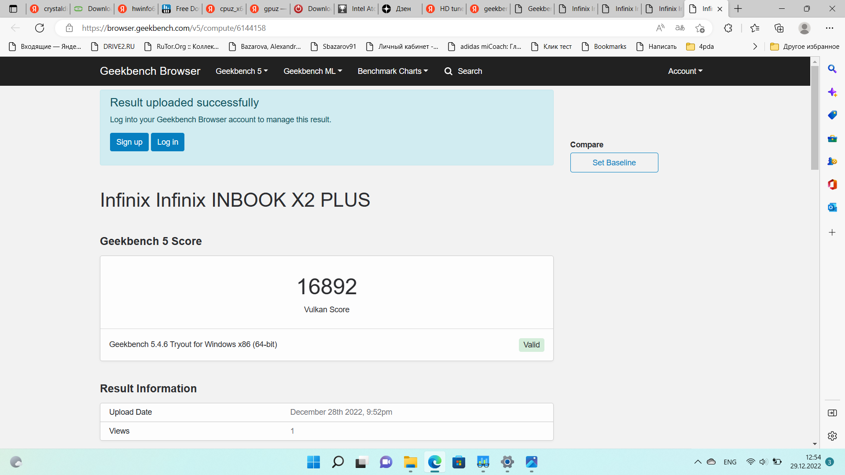Switch to HD tune browser tab
This screenshot has width=845, height=475.
(445, 9)
